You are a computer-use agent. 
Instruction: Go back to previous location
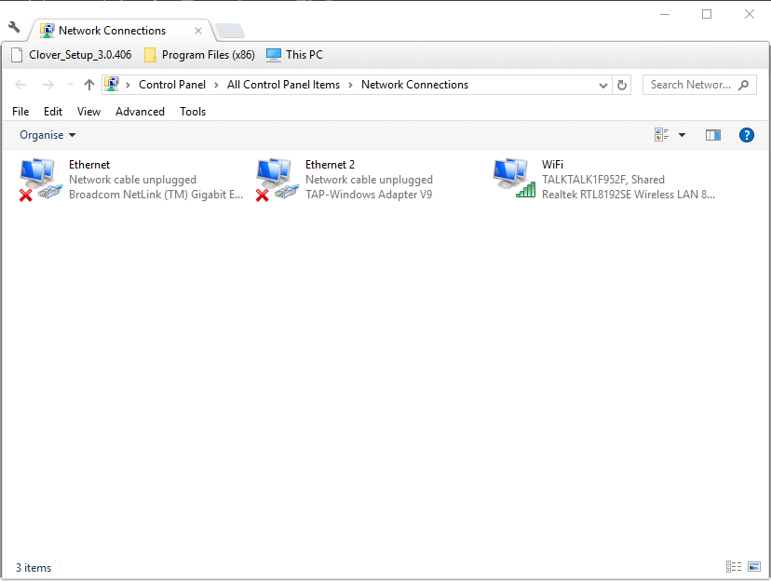pos(20,85)
